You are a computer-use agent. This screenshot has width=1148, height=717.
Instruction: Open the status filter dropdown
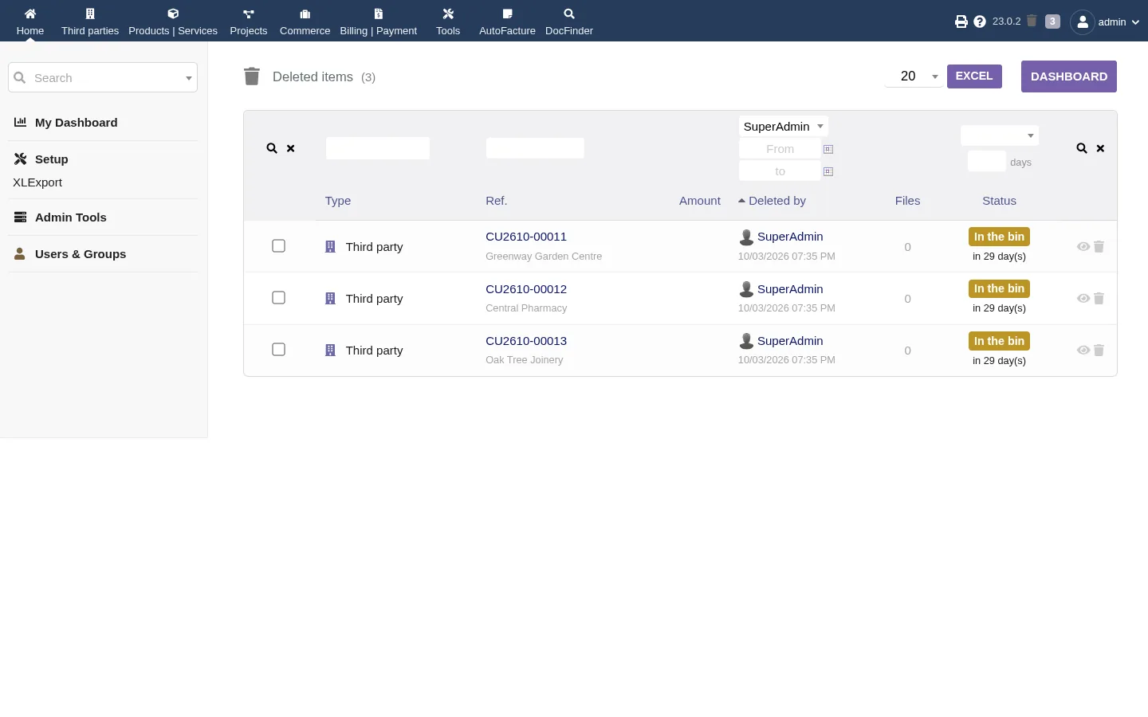pyautogui.click(x=999, y=135)
